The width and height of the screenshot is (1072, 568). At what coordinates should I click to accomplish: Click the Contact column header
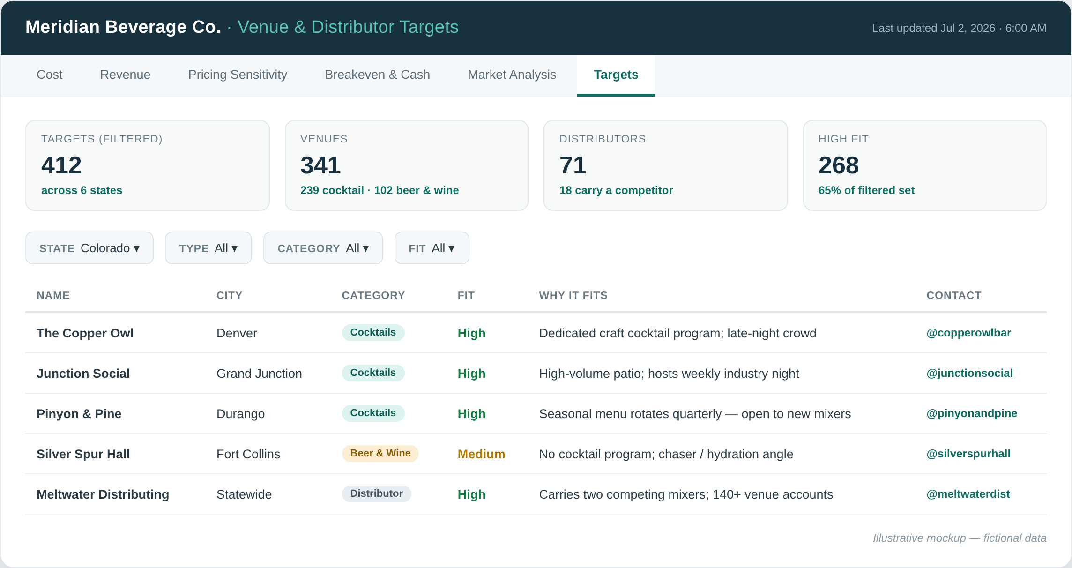(x=954, y=295)
